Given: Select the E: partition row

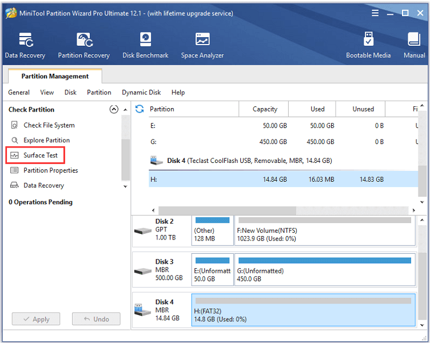Looking at the screenshot, I should (x=283, y=126).
